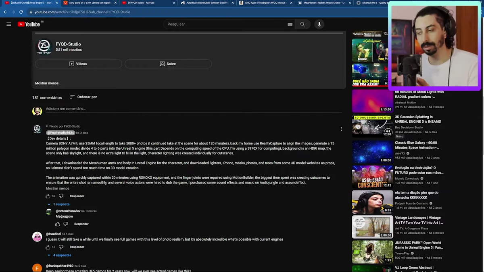Like the @ontonzhuravlev reply
Viewport: 484px width, 272px height.
coord(58,224)
